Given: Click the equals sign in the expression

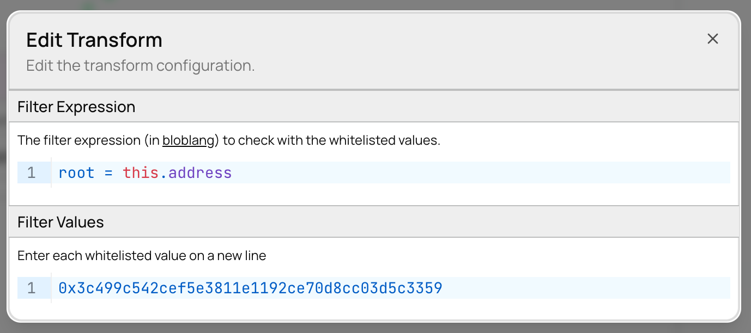Looking at the screenshot, I should (x=108, y=173).
